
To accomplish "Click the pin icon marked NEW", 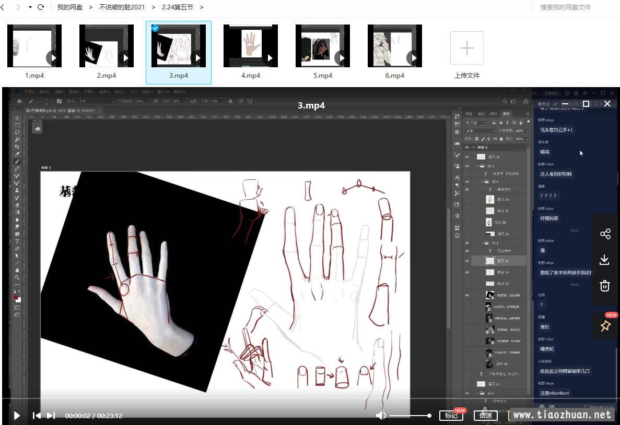I will [x=605, y=326].
